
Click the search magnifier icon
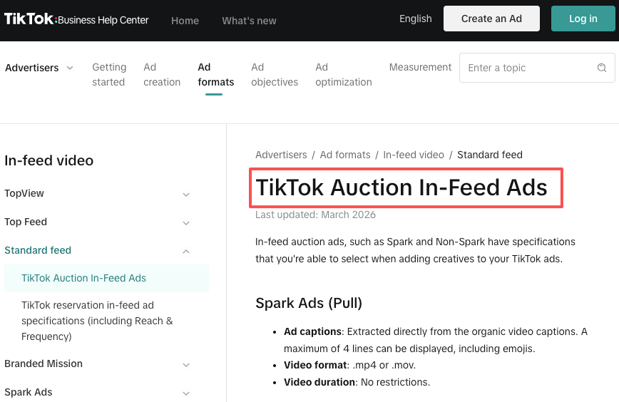pos(602,68)
